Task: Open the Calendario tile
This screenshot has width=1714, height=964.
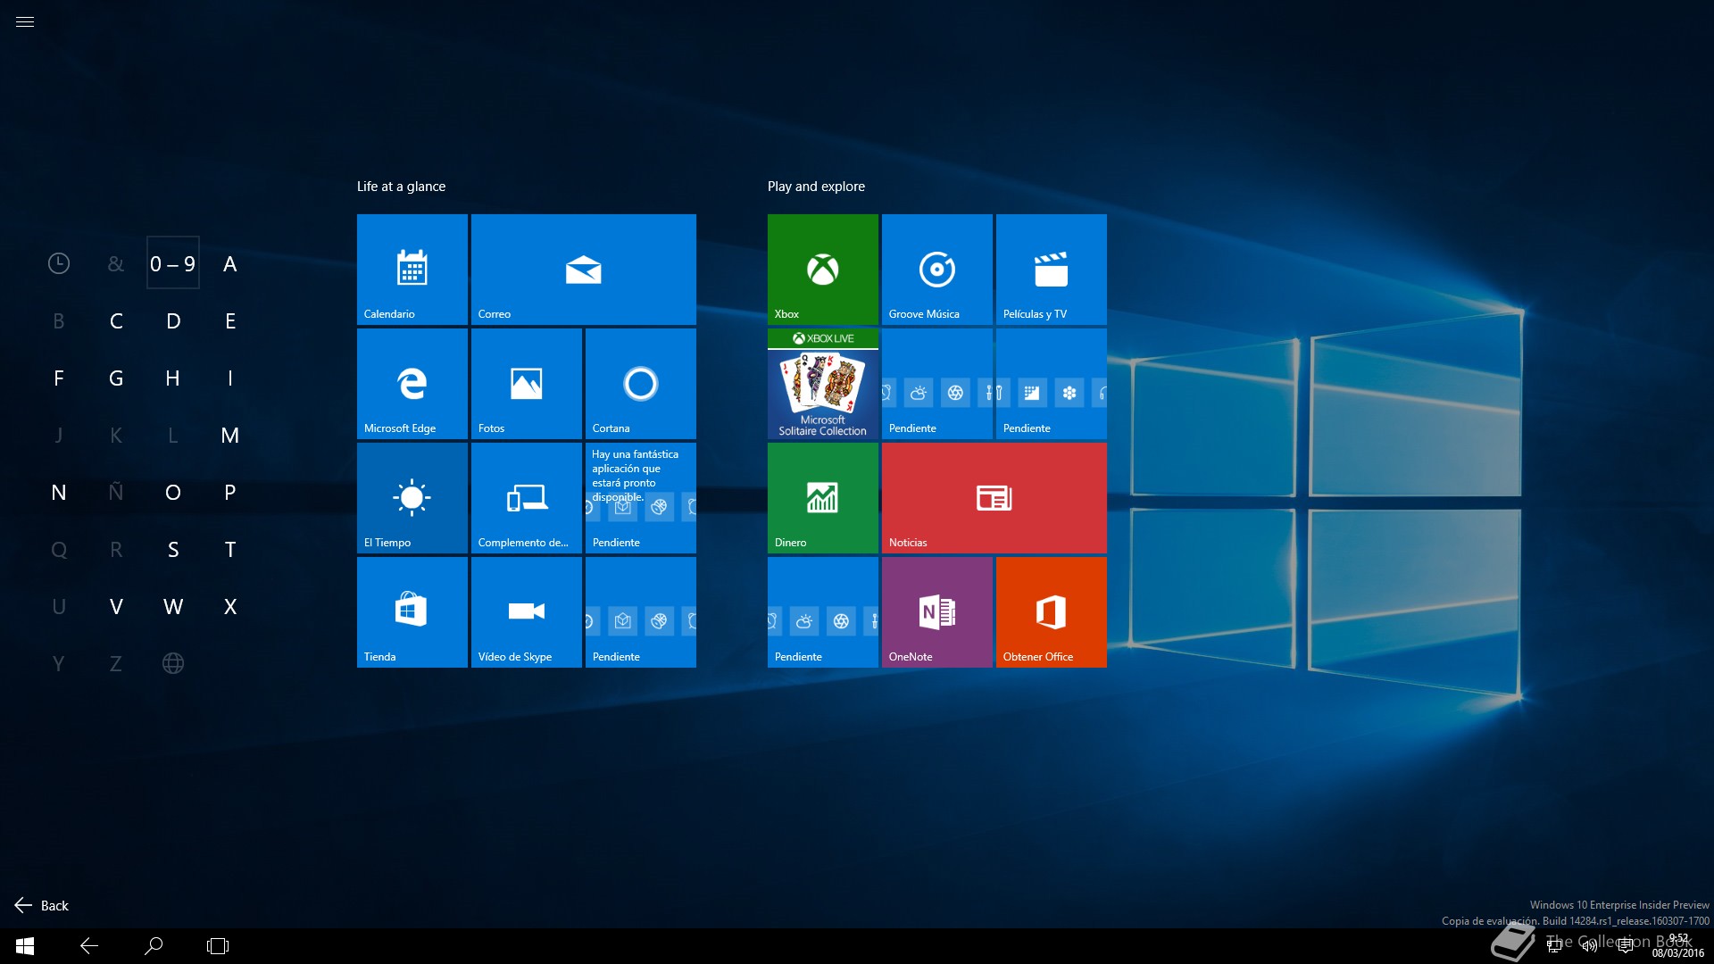Action: (412, 270)
